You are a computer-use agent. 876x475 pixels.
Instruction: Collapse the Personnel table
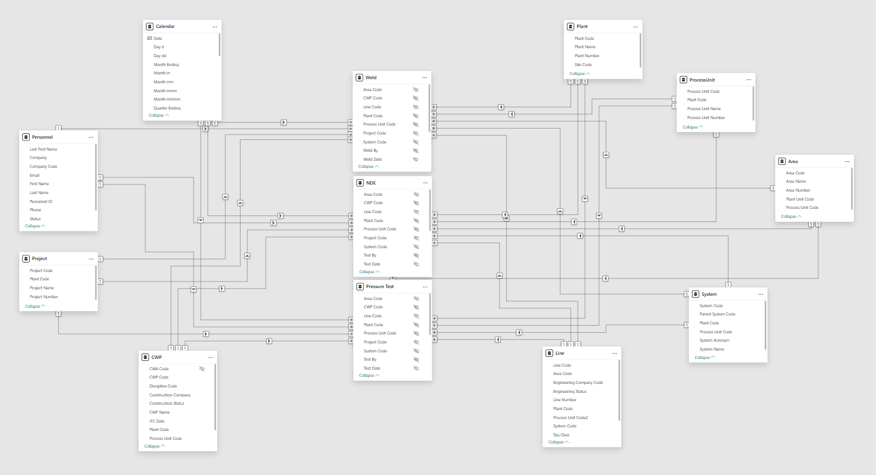coord(35,226)
